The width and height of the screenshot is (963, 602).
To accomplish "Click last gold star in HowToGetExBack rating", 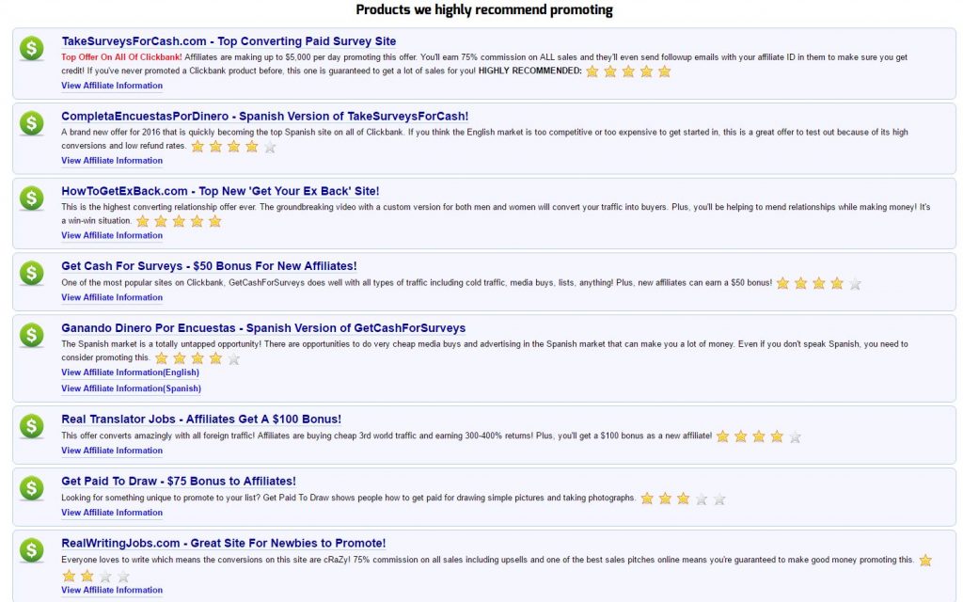I will [x=214, y=221].
